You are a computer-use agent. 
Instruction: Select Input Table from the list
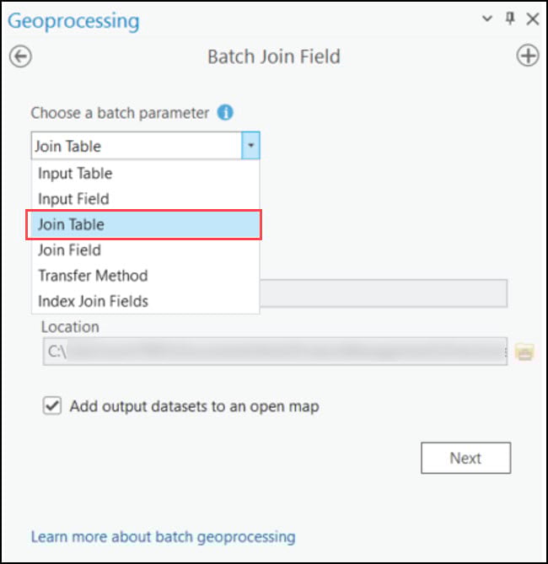(75, 174)
